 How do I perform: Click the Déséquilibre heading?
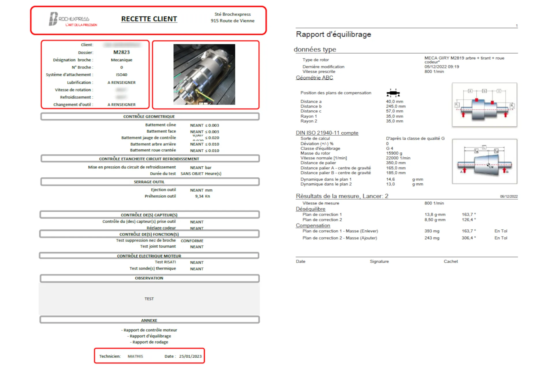click(x=310, y=209)
